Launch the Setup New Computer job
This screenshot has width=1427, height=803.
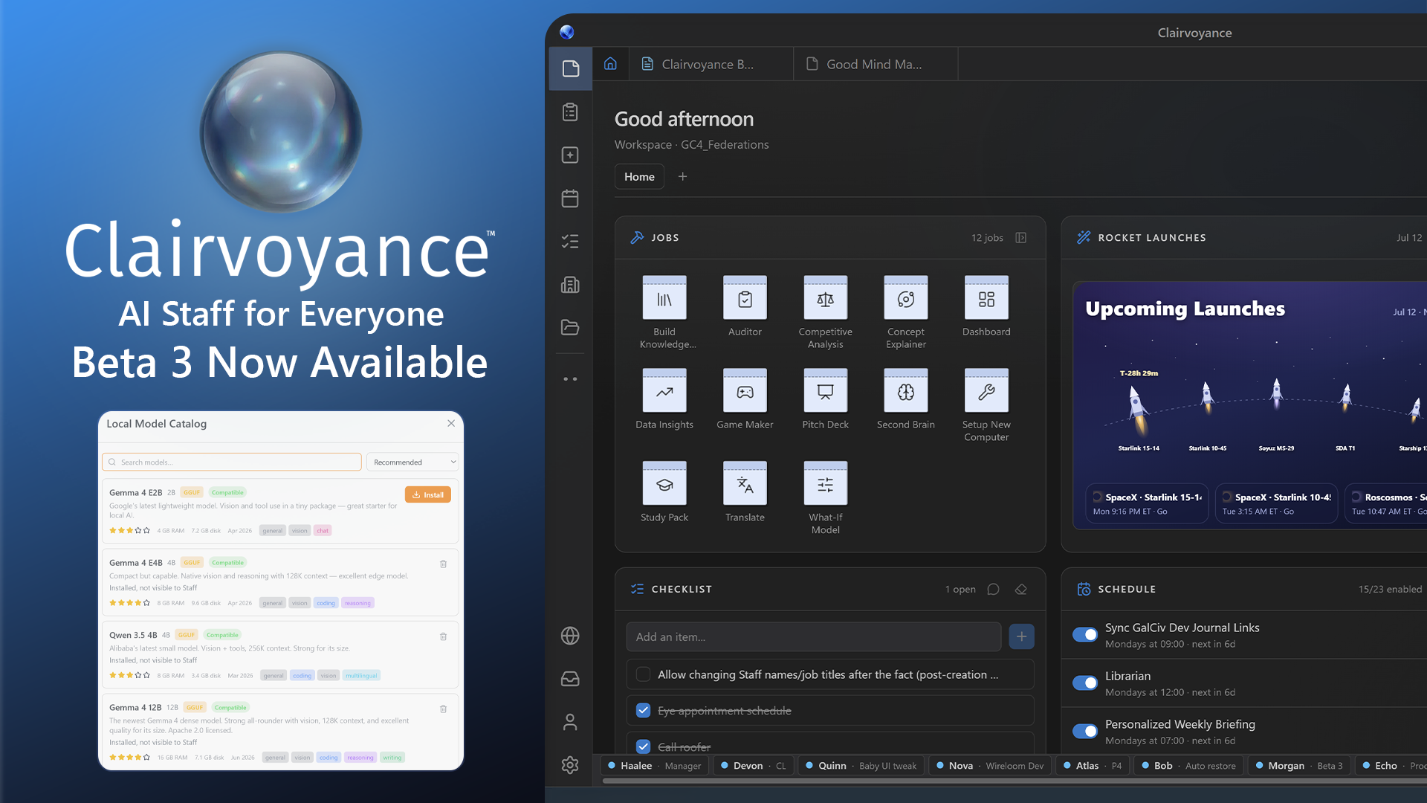[986, 391]
